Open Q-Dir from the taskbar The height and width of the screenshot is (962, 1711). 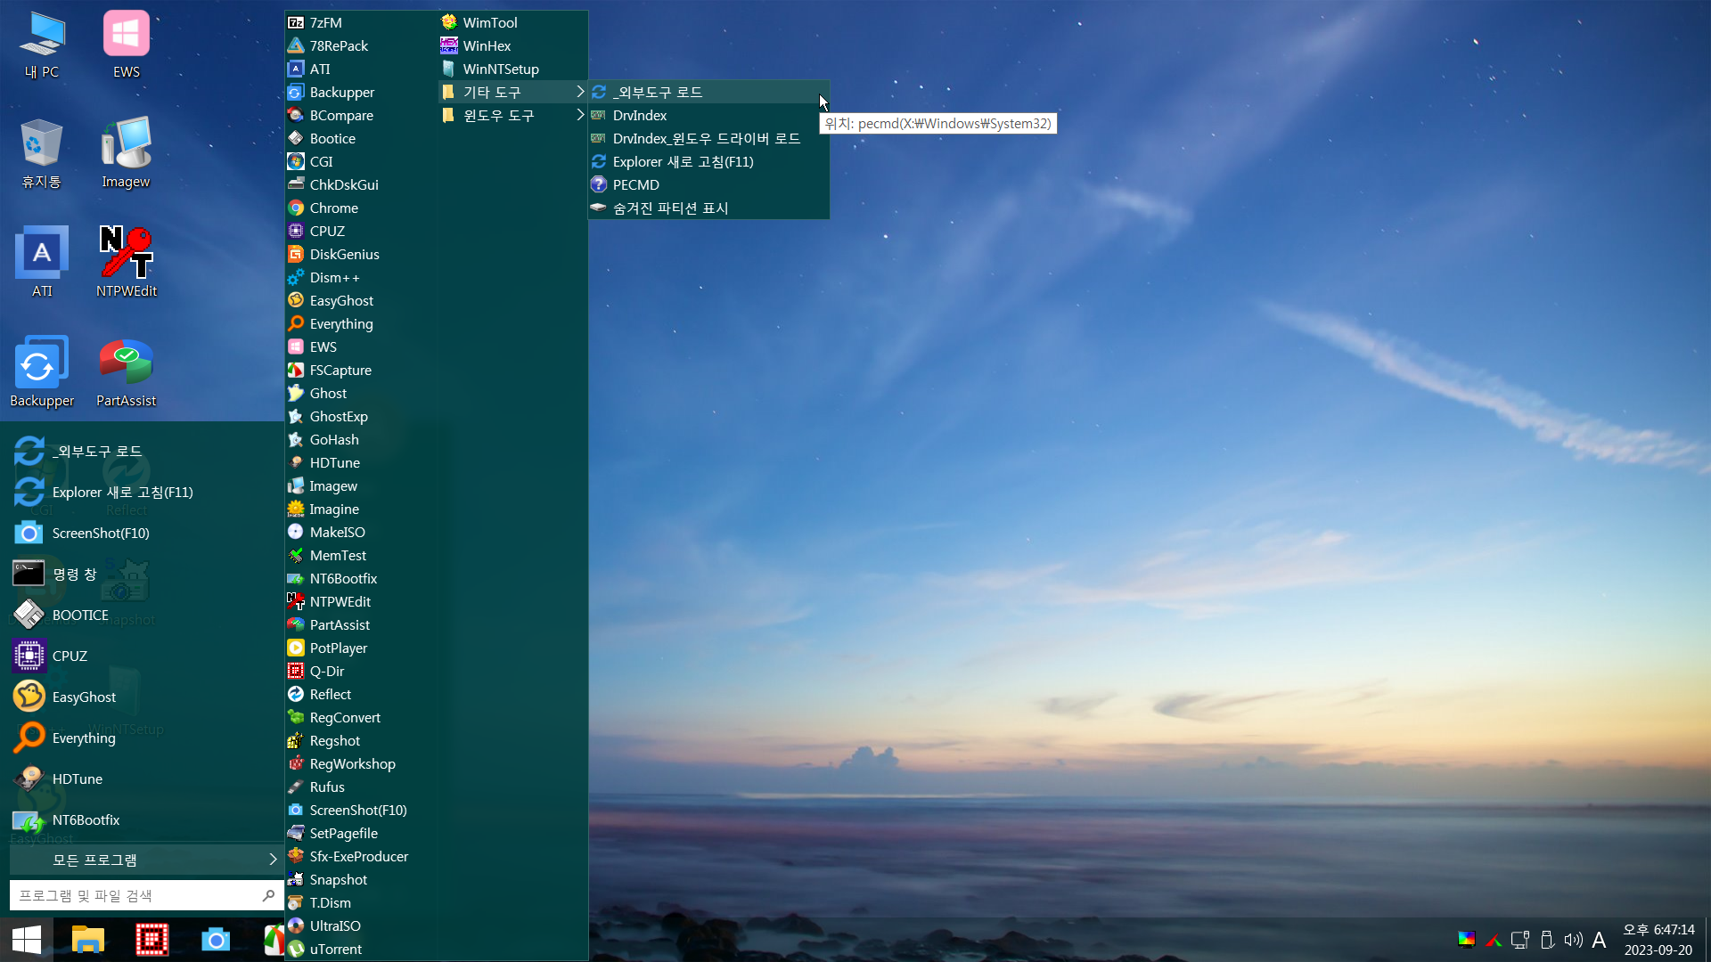coord(151,940)
